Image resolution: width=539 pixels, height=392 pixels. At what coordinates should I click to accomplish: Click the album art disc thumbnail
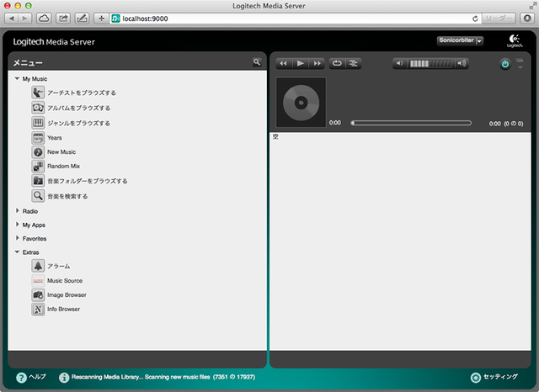tap(302, 103)
